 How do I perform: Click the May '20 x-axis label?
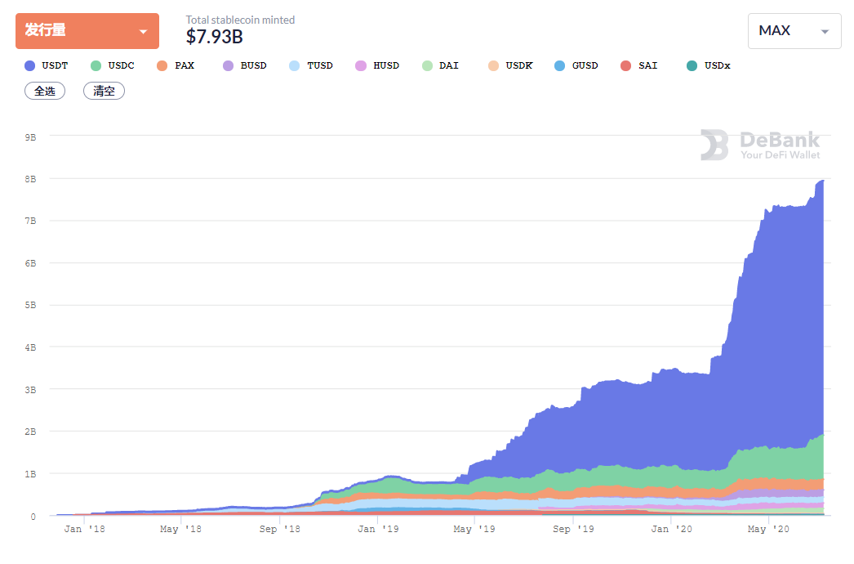tap(769, 530)
